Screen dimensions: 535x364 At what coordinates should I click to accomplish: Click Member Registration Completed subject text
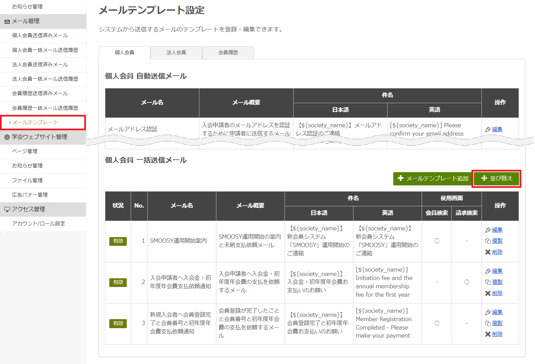[384, 323]
